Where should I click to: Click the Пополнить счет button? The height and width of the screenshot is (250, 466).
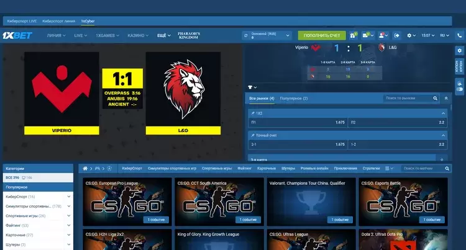click(322, 35)
